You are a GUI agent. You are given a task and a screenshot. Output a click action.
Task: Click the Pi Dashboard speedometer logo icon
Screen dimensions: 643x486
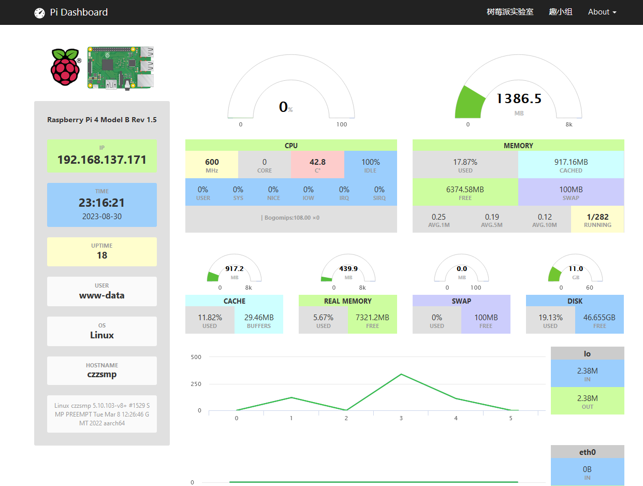tap(39, 12)
